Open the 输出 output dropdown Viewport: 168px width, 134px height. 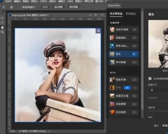(165, 126)
